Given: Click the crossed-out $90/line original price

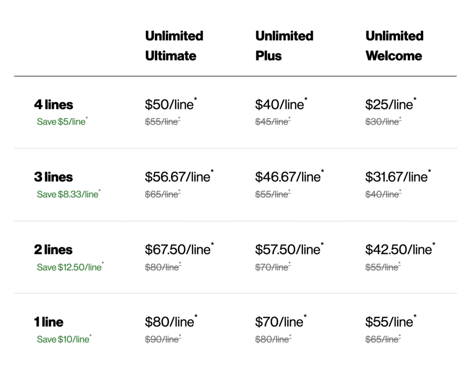Looking at the screenshot, I should pos(162,340).
